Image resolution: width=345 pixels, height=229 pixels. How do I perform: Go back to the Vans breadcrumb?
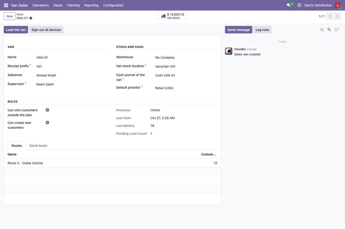coord(20,14)
